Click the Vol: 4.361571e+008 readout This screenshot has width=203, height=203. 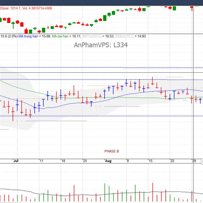point(37,8)
